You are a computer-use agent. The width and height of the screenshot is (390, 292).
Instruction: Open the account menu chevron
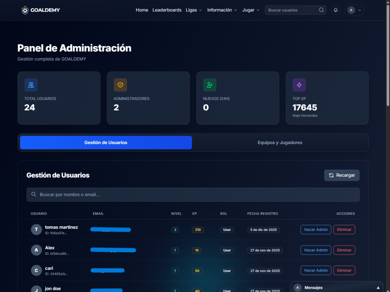coord(360,10)
